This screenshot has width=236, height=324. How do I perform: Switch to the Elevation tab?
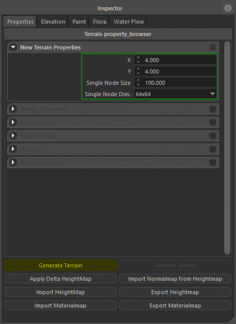(53, 22)
